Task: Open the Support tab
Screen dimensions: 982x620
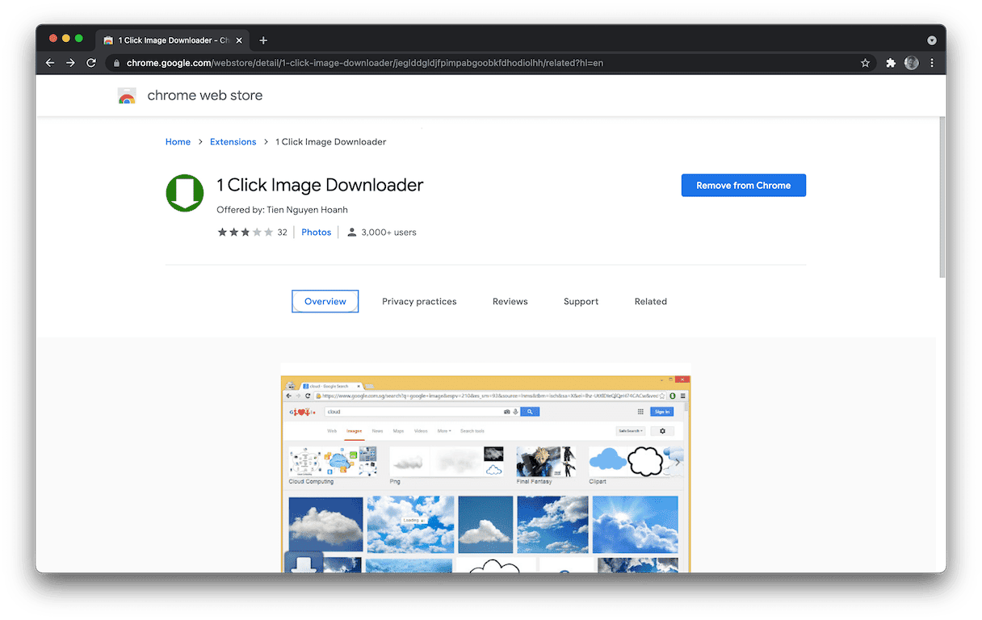Action: pyautogui.click(x=581, y=302)
